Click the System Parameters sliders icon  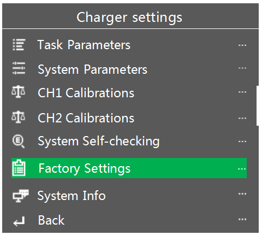coord(19,68)
